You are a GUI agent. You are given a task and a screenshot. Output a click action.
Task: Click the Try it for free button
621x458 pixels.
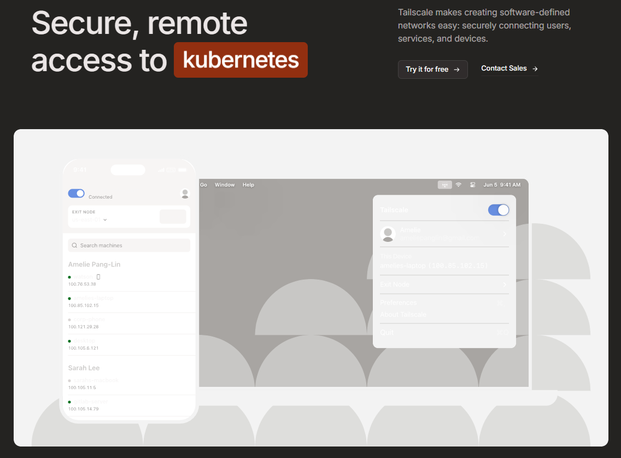point(432,69)
